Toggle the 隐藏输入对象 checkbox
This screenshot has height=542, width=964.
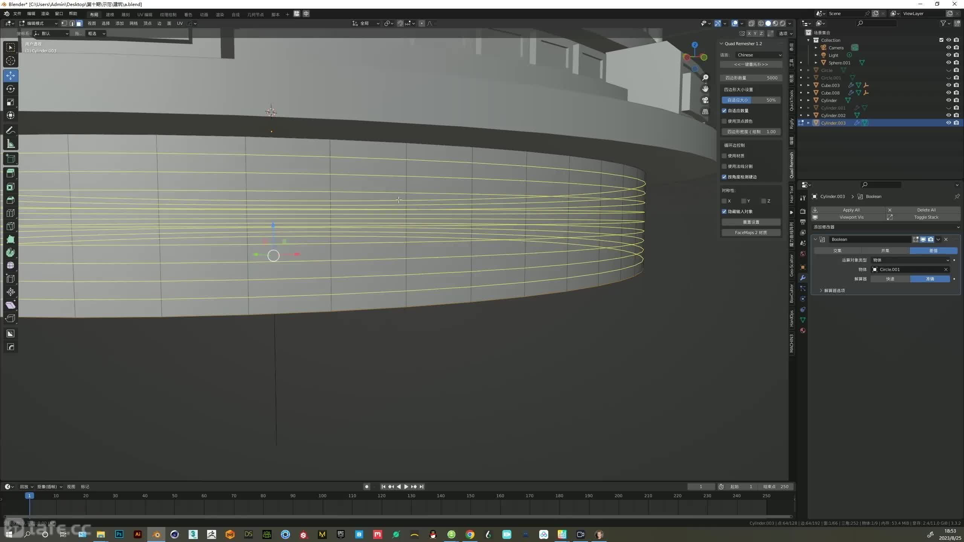point(724,212)
